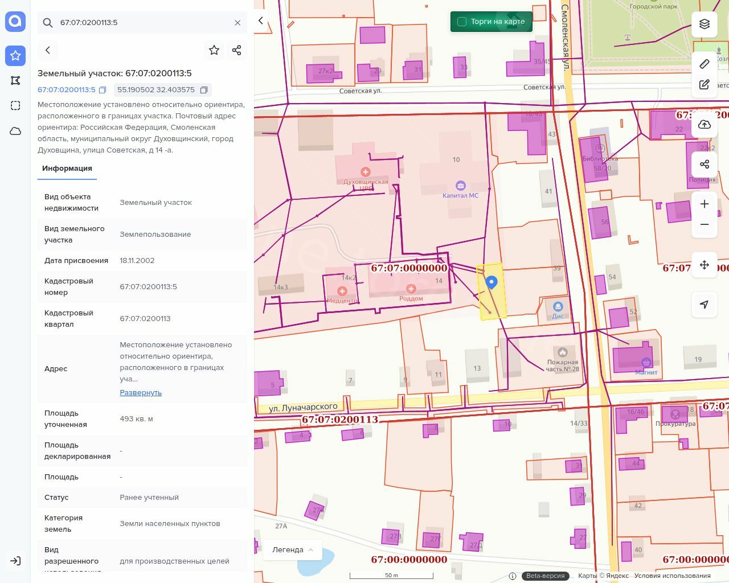The height and width of the screenshot is (583, 729).
Task: Click the cloud upload icon on map
Action: (705, 125)
